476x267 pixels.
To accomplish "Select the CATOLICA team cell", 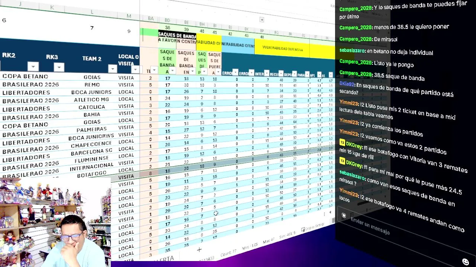I will (92, 107).
